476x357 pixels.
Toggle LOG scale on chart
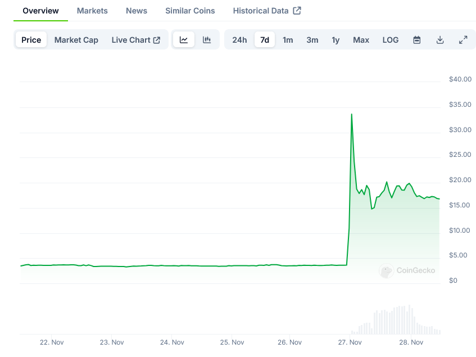click(391, 40)
